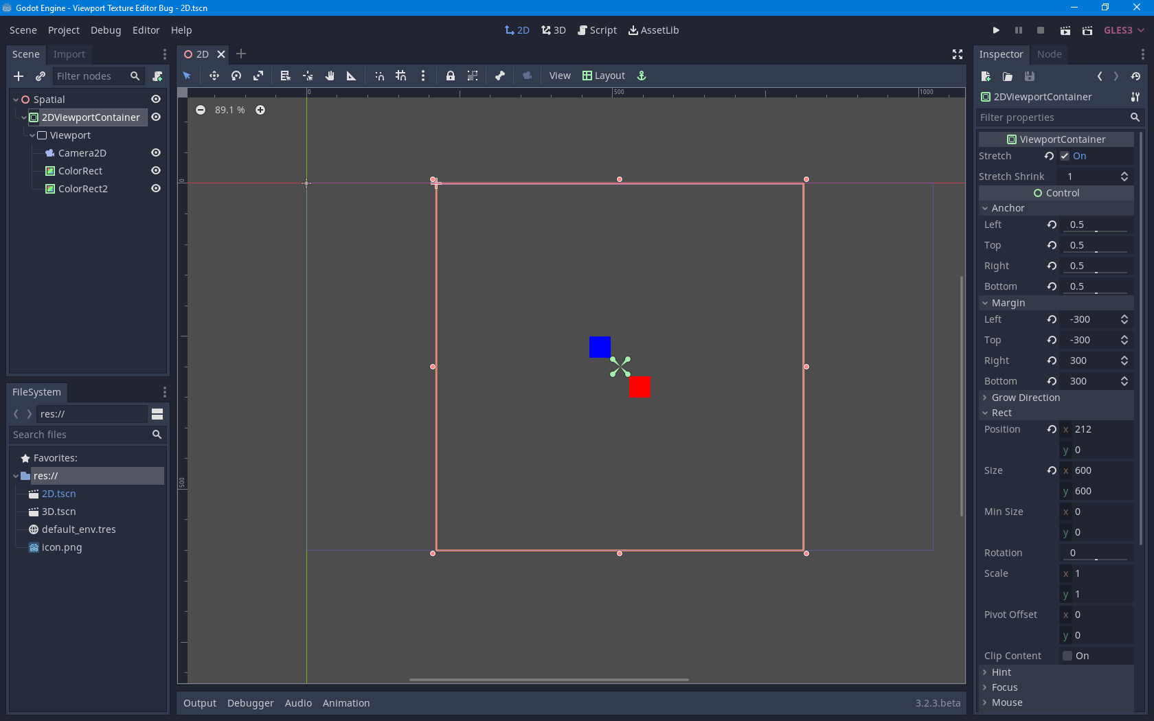Switch to the Script editor

point(597,30)
